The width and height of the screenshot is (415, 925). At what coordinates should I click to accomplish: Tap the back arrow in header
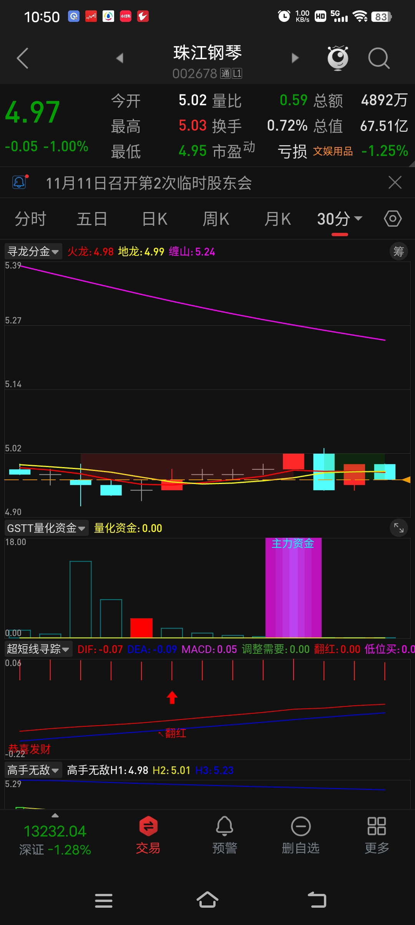pyautogui.click(x=23, y=58)
